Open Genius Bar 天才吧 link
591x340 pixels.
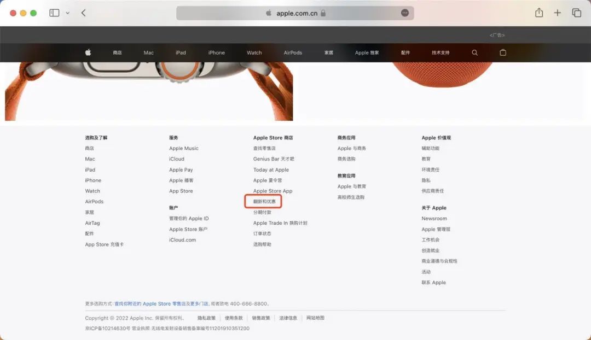(x=273, y=159)
